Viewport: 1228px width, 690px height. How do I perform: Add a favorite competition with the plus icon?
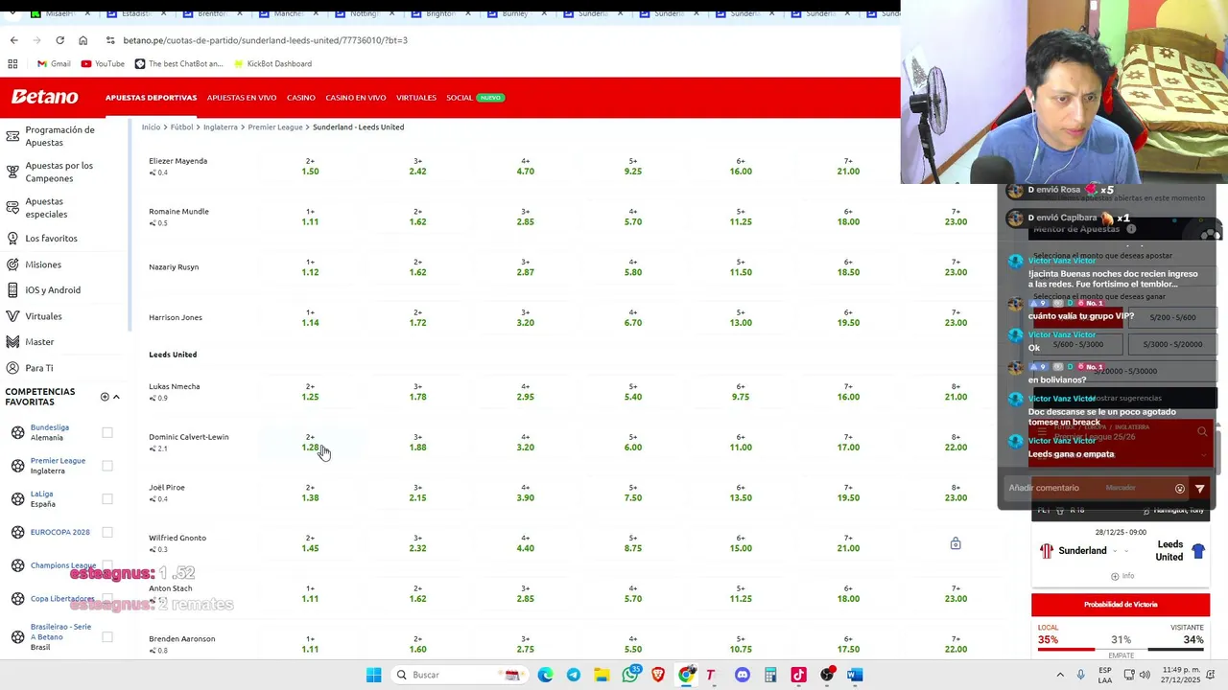click(105, 397)
